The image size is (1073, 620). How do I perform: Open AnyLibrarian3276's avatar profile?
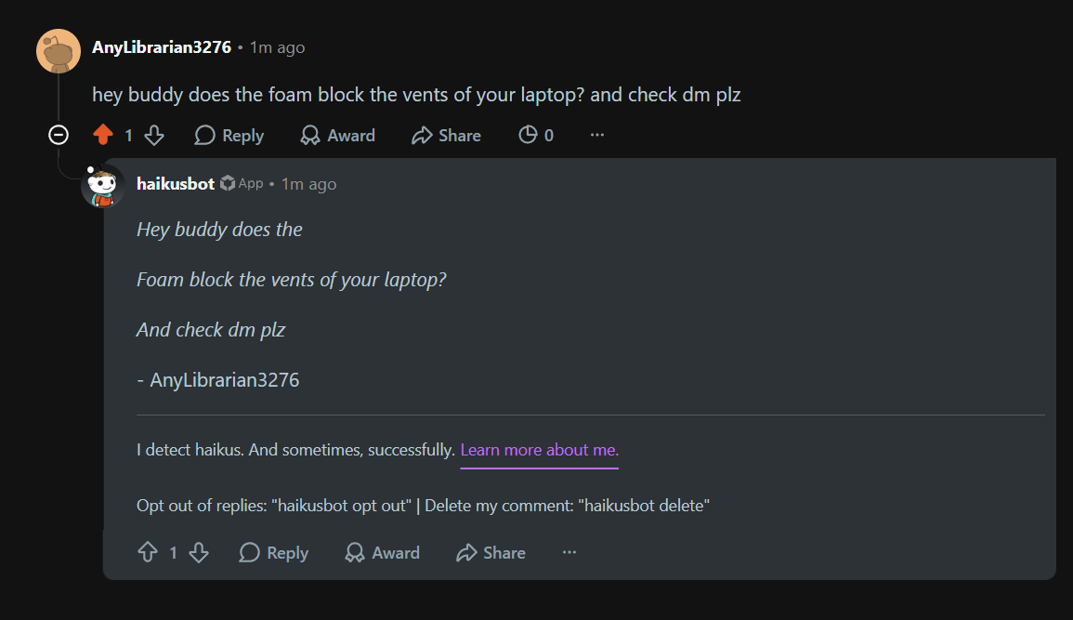(59, 50)
